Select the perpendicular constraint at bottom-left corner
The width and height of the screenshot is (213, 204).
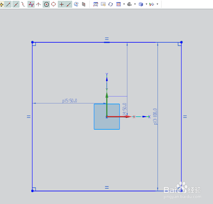click(34, 189)
